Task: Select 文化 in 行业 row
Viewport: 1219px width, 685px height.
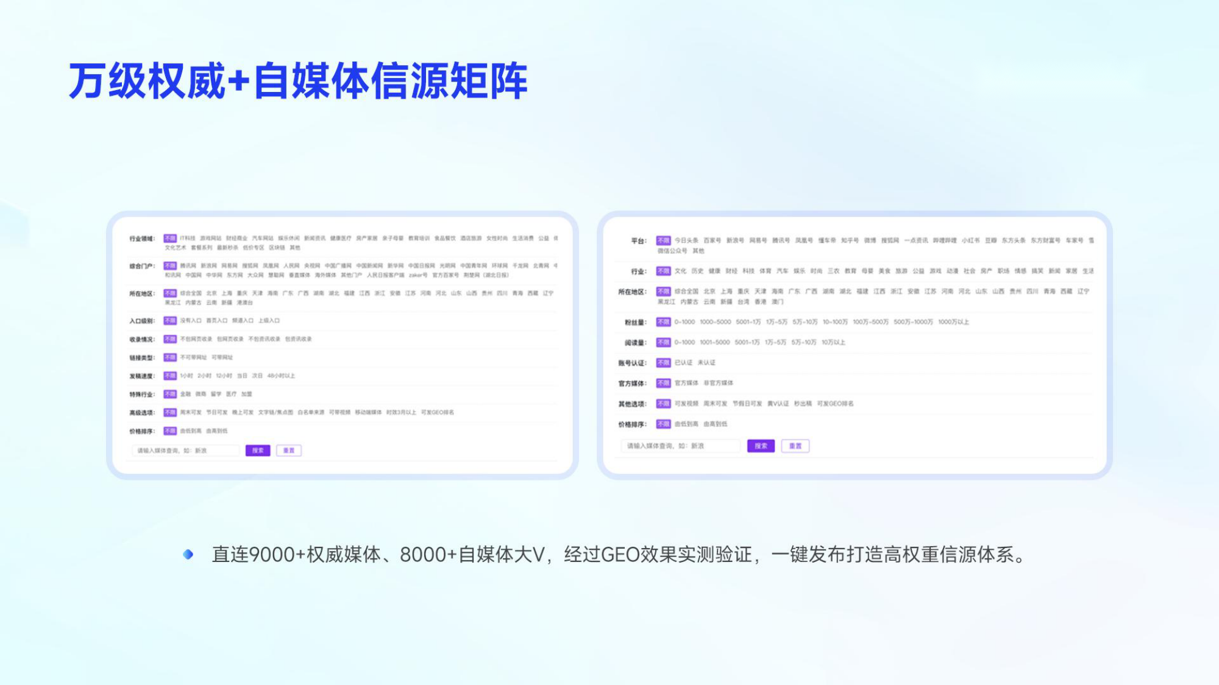Action: (680, 271)
